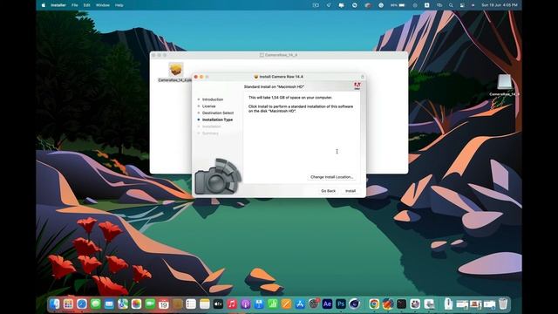Image resolution: width=558 pixels, height=314 pixels.
Task: Open Numbers app in the Dock
Action: tap(273, 304)
